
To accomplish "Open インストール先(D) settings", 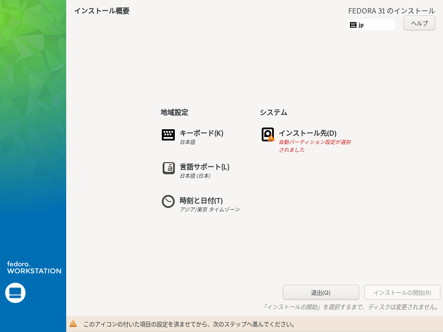I will coord(308,133).
